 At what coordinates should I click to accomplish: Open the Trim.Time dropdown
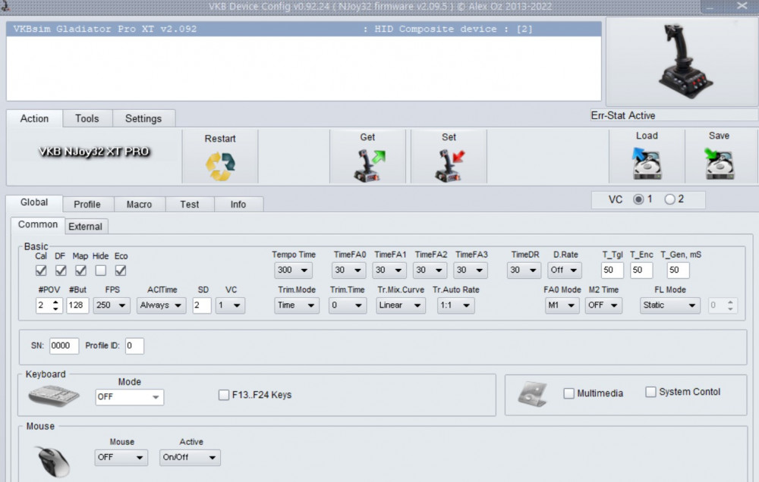click(x=347, y=305)
